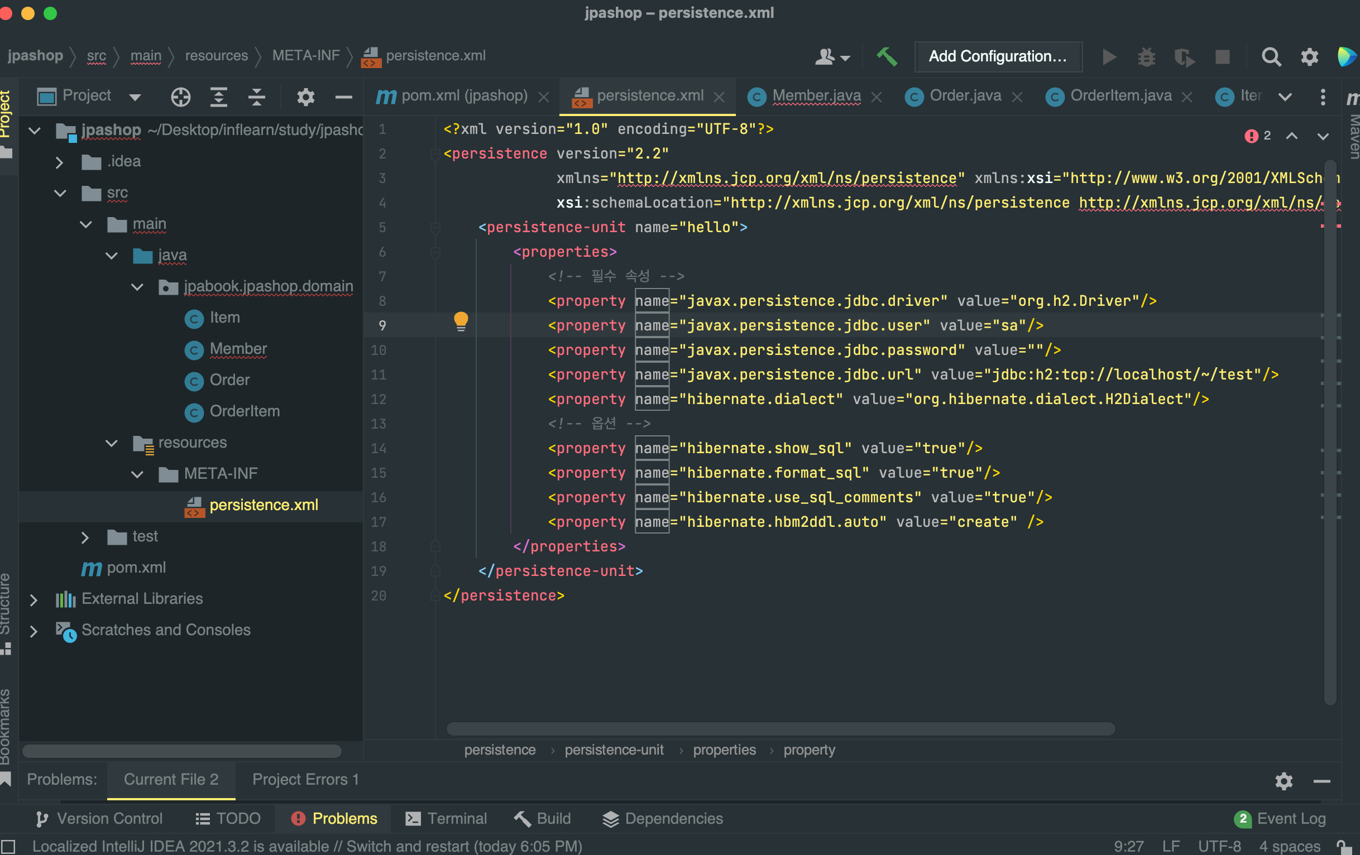Close the persistence.xml tab
Image resolution: width=1360 pixels, height=855 pixels.
pos(719,97)
